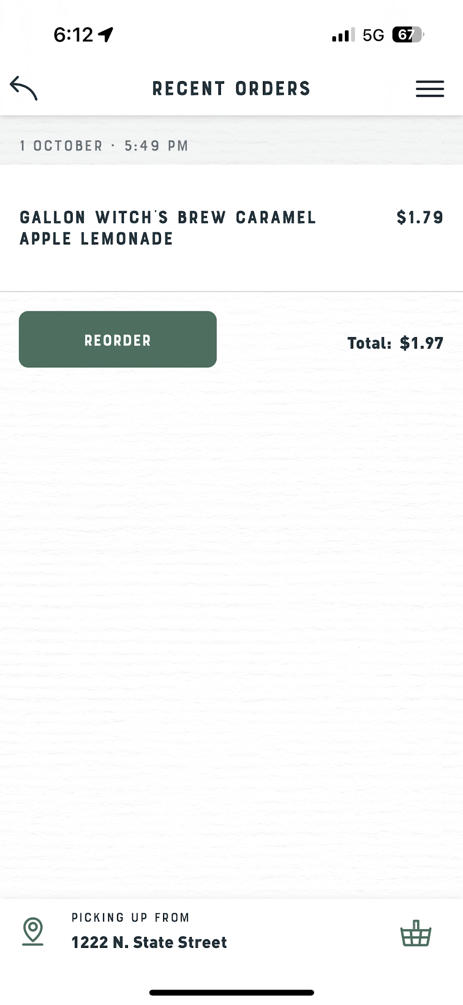The width and height of the screenshot is (463, 1005).
Task: Tap the home indicator bar
Action: 231,992
